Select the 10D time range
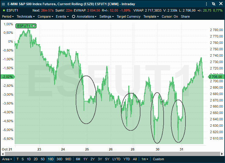 tap(51, 159)
